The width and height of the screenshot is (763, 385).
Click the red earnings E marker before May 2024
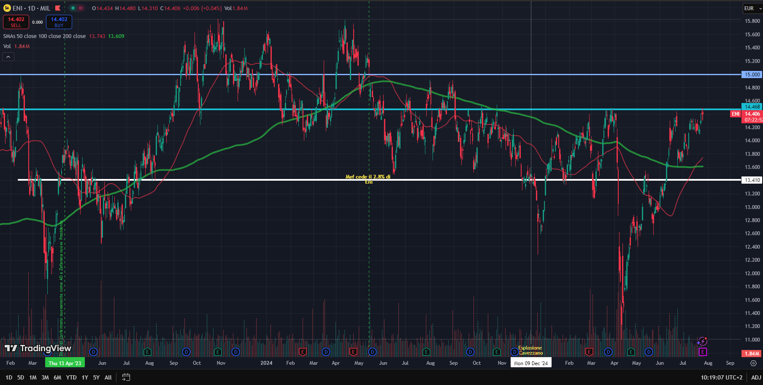click(x=354, y=352)
